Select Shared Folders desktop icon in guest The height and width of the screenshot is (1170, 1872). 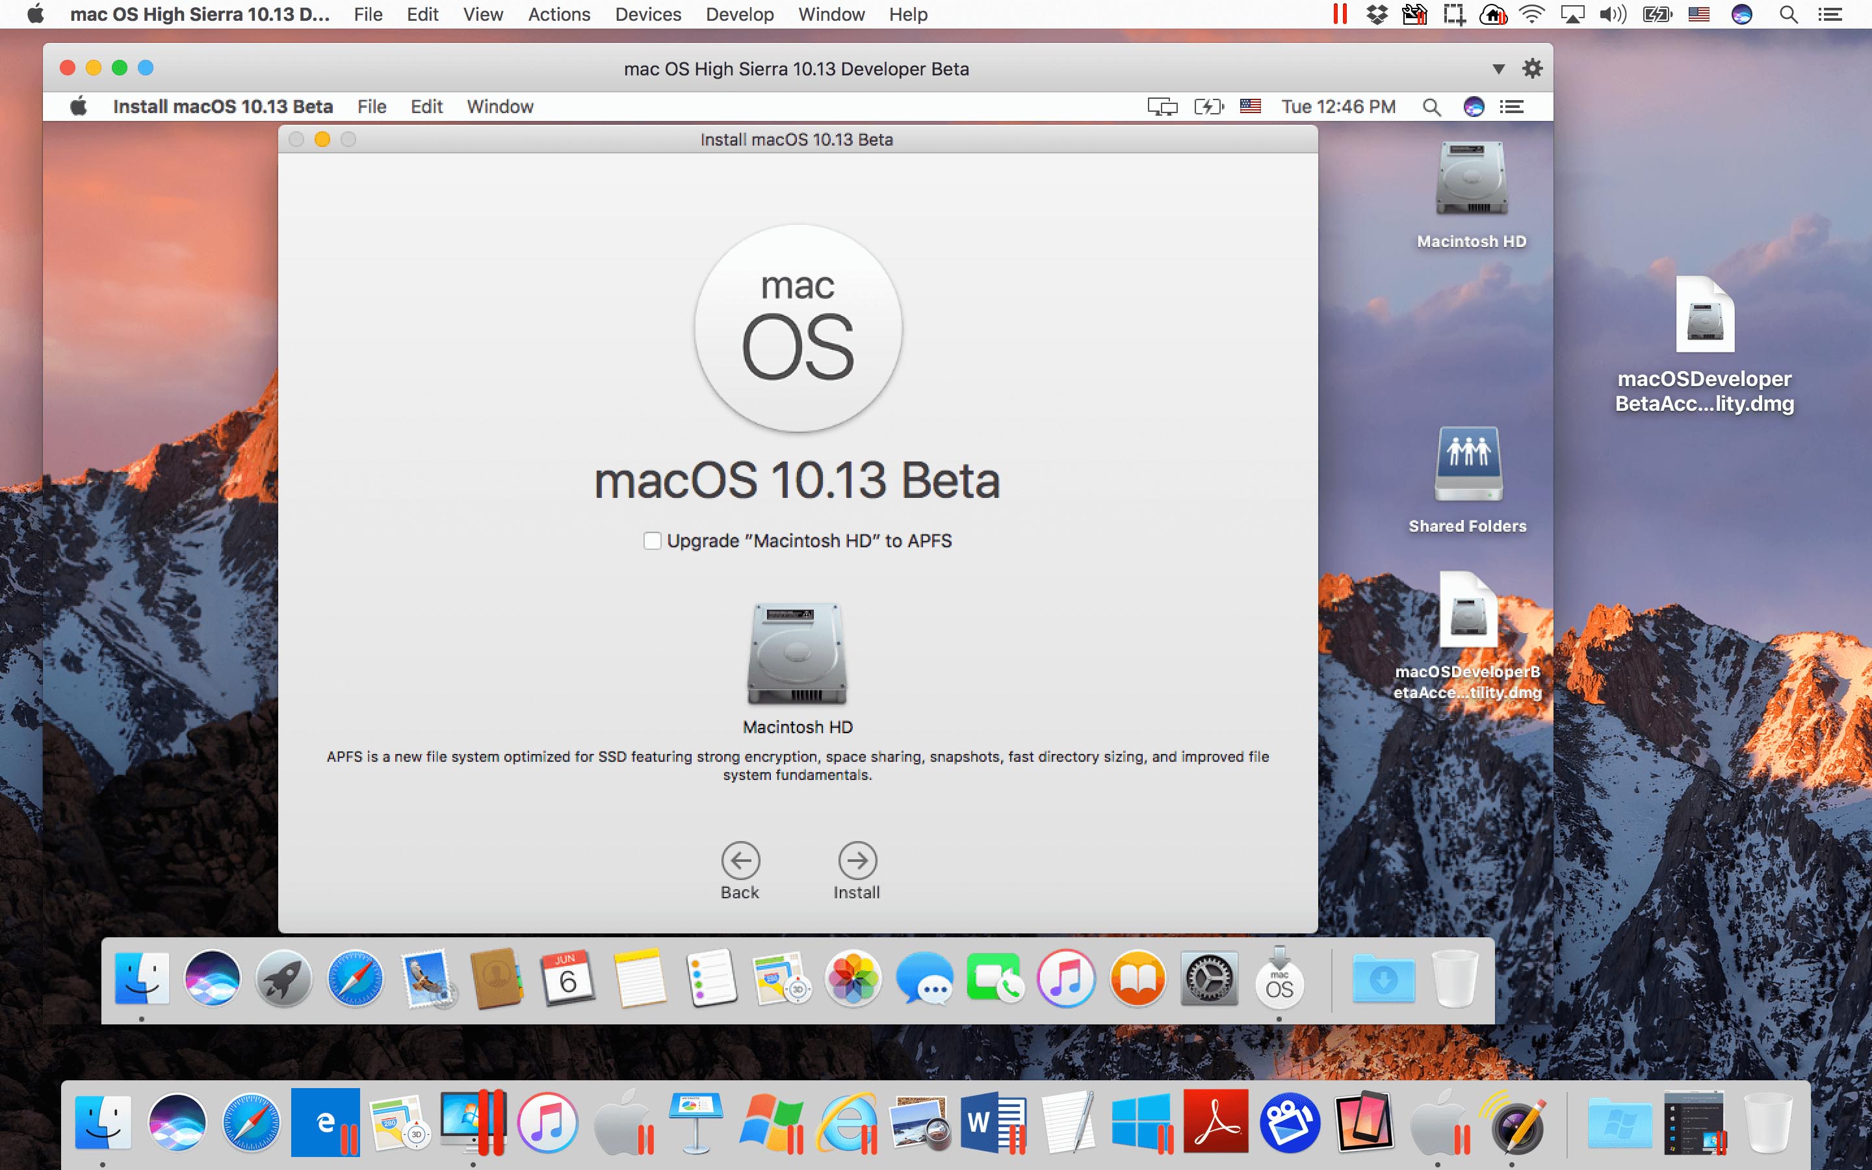[x=1468, y=464]
